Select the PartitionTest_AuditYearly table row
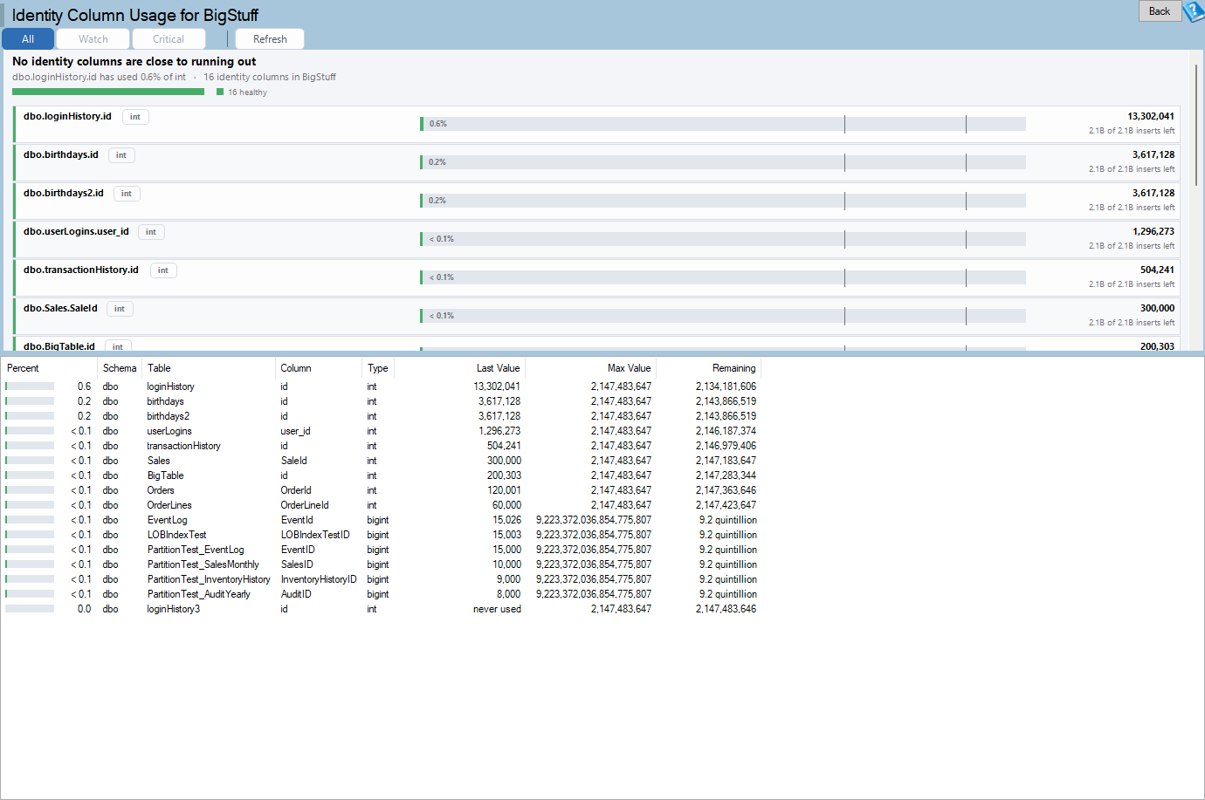This screenshot has height=800, width=1205. [x=382, y=594]
